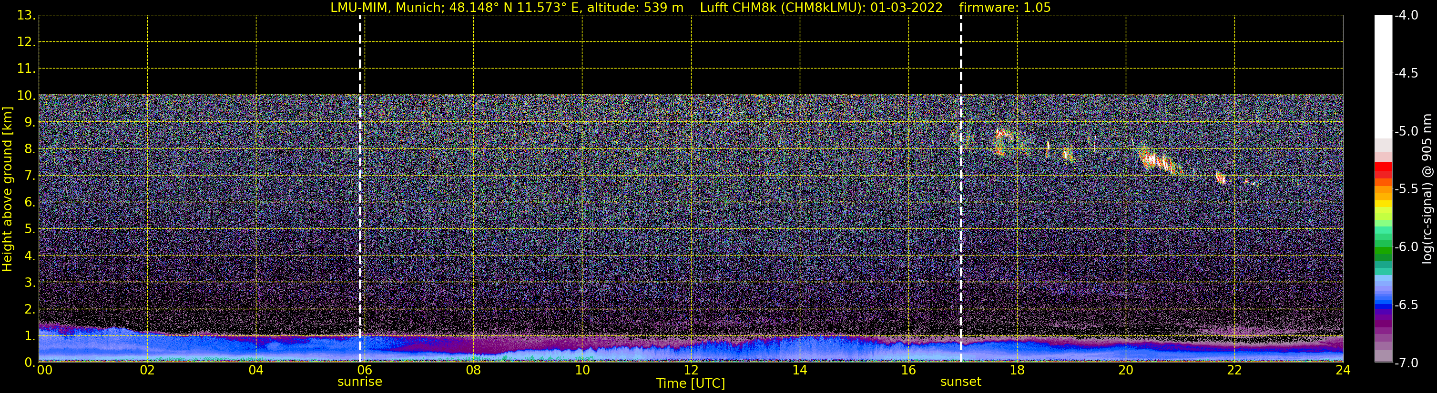Screen dimensions: 1437x393
Task: Click the '-4.5' colorbar tick label
Action: click(1406, 73)
